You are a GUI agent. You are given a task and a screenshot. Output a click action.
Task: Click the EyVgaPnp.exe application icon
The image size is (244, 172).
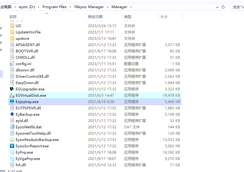12,159
